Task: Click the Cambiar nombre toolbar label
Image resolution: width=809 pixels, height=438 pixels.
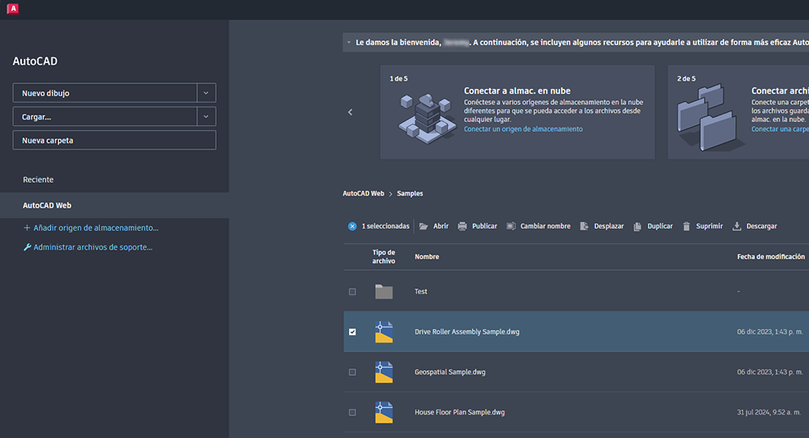Action: pyautogui.click(x=546, y=226)
